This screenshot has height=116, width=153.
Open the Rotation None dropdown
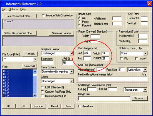pyautogui.click(x=145, y=53)
